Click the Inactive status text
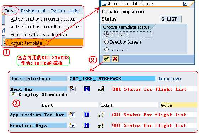This screenshot has height=134, width=199. (x=169, y=79)
